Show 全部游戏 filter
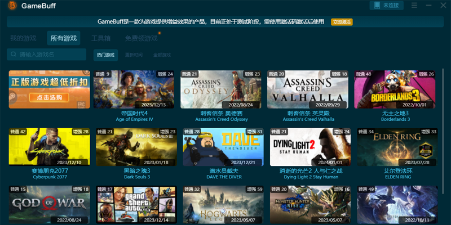 162,55
